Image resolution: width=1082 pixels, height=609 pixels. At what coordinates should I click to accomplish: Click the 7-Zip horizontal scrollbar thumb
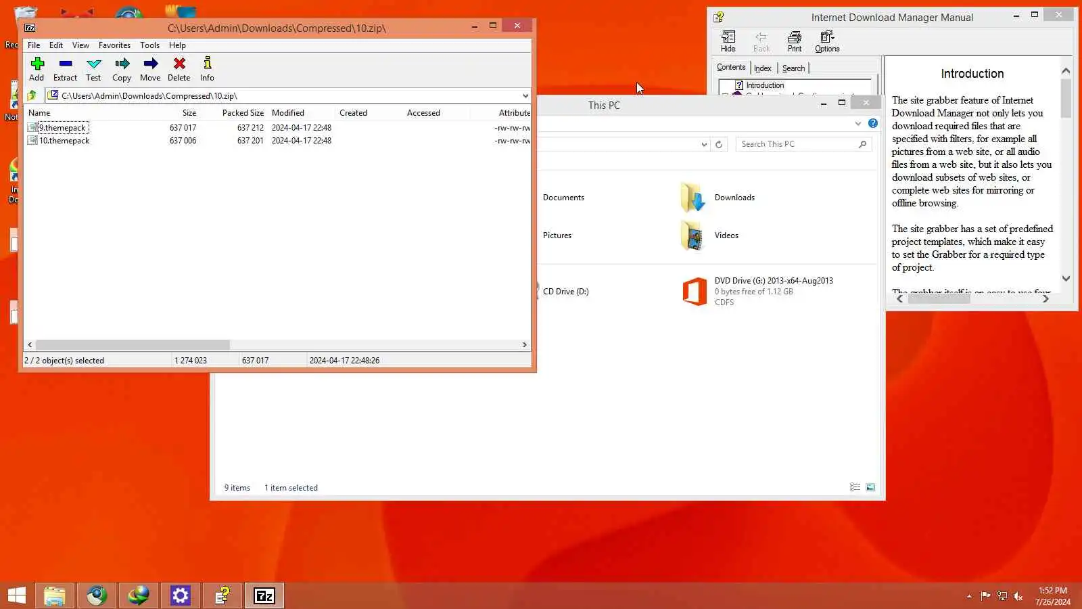(133, 344)
